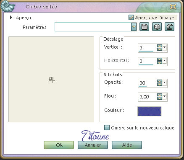Click the Paramètres preset text box
The width and height of the screenshot is (184, 160).
[93, 27]
